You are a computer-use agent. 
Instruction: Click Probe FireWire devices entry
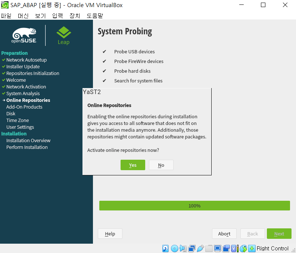[139, 61]
